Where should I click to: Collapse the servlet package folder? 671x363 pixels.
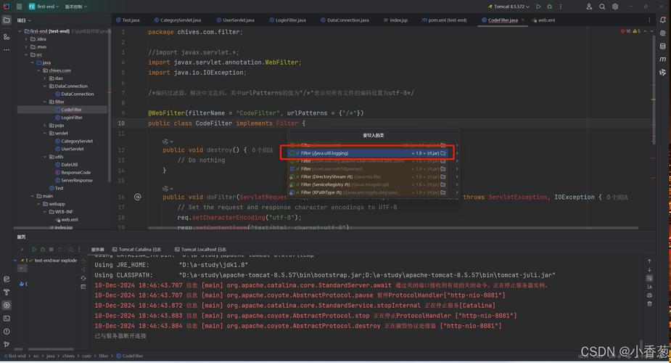(x=45, y=133)
